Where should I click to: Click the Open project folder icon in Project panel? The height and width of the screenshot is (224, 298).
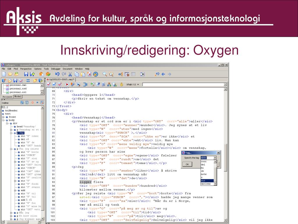pyautogui.click(x=10, y=80)
